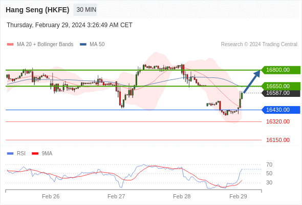Click the RSI 70 level label
Image resolution: width=302 pixels, height=205 pixels.
coord(269,165)
